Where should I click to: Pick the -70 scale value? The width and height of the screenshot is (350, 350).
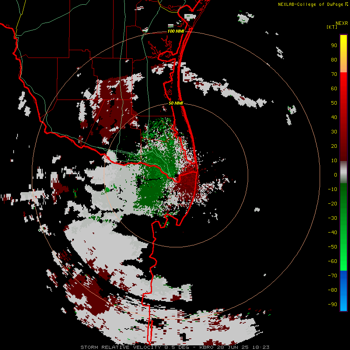[x=332, y=276]
